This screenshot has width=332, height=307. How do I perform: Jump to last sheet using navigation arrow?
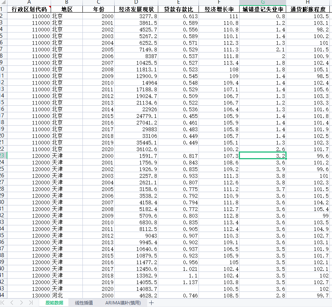coord(31,303)
